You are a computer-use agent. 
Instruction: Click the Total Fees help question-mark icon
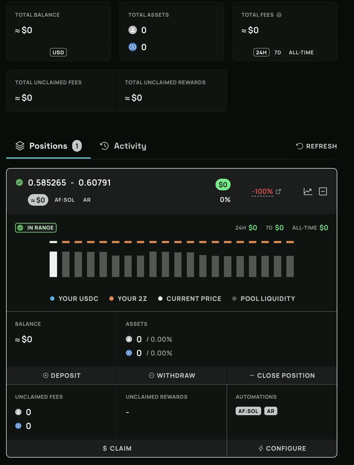(x=279, y=15)
